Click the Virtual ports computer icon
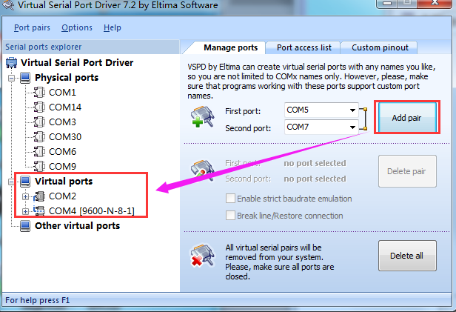 (x=25, y=182)
